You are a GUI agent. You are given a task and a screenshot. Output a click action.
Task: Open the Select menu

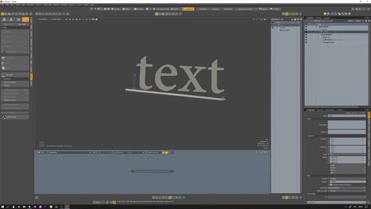click(17, 5)
